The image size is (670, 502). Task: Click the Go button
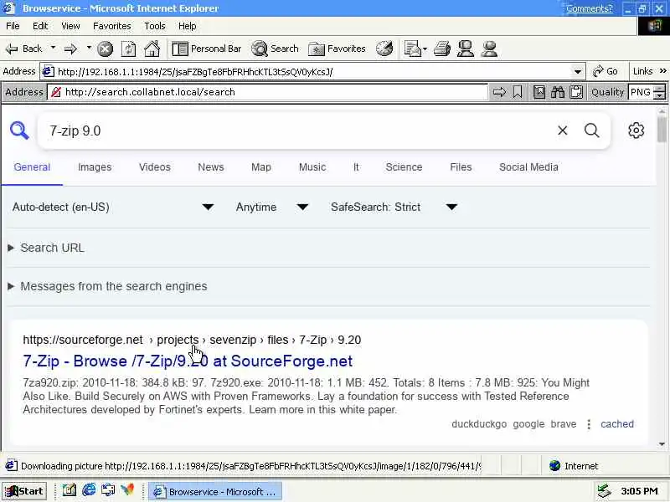[x=606, y=71]
